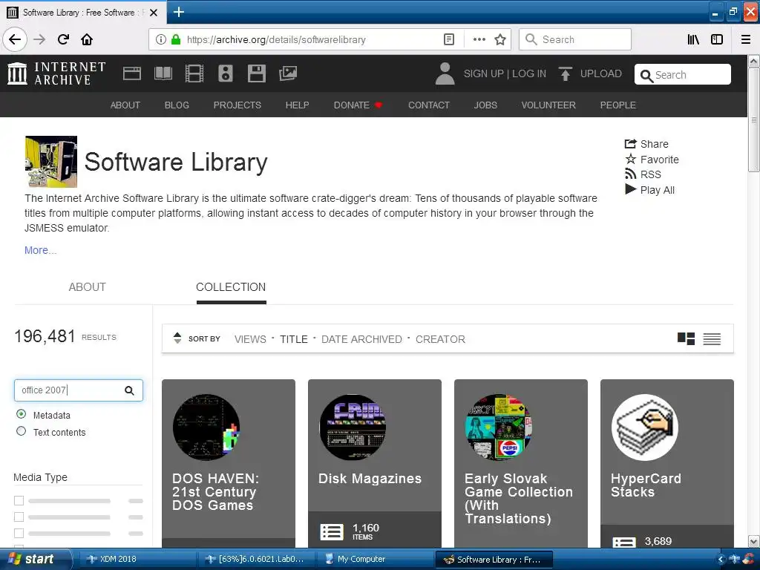Switch to tile view layout icon

(x=686, y=338)
